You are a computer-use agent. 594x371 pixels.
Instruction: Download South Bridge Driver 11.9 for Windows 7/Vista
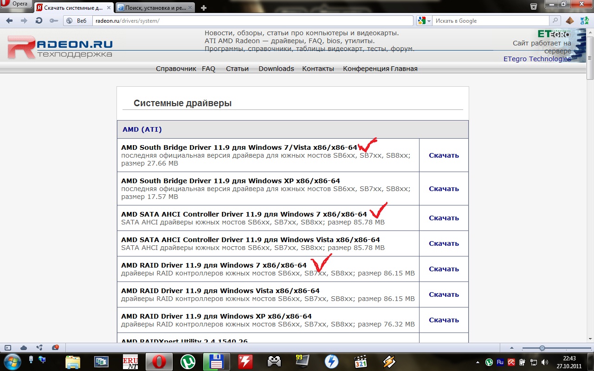(444, 155)
